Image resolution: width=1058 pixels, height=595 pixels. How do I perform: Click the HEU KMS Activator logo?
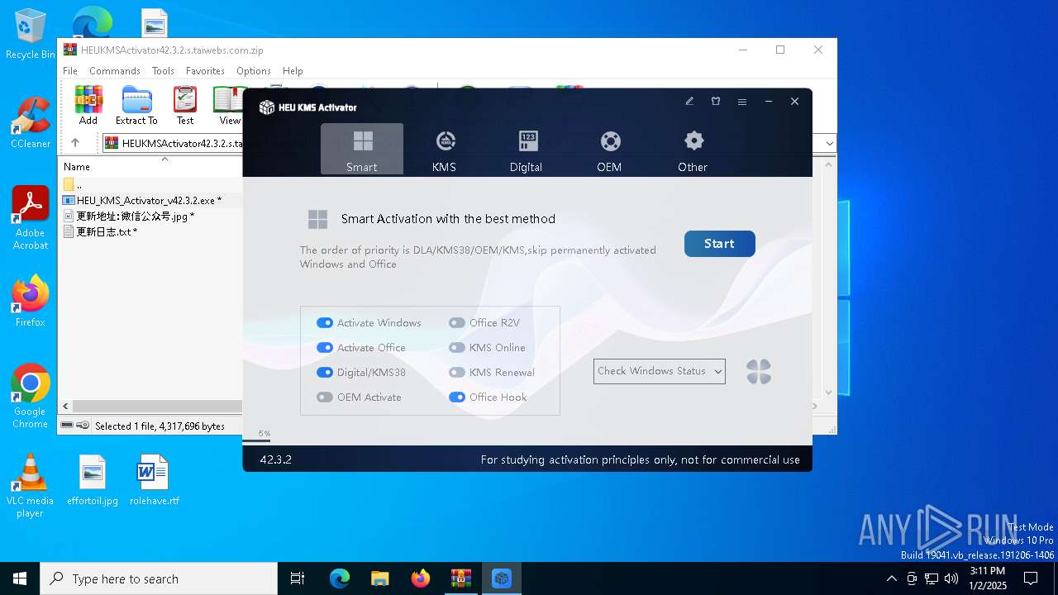(308, 107)
